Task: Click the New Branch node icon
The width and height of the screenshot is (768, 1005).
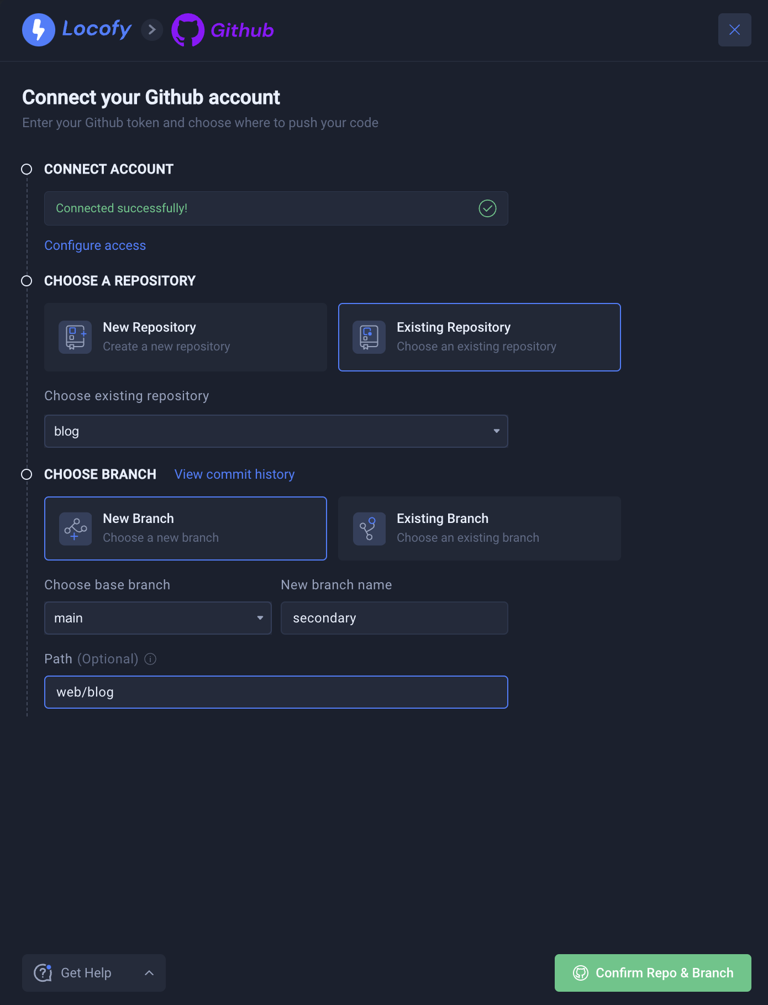Action: pyautogui.click(x=75, y=528)
